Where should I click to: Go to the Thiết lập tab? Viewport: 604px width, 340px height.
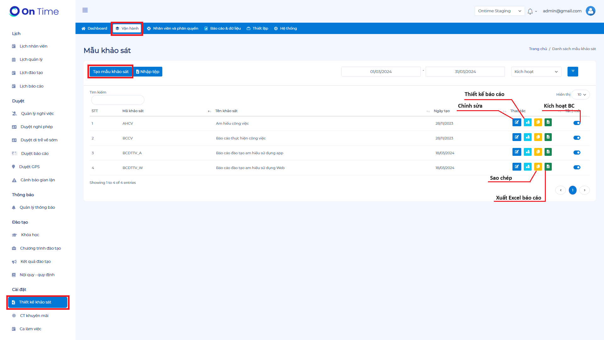[257, 28]
